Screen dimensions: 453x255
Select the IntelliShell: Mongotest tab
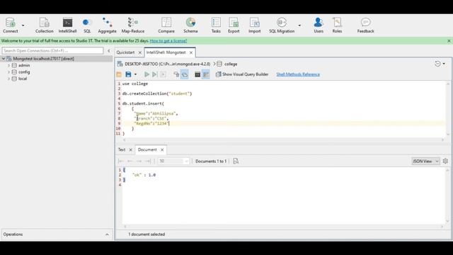tap(166, 52)
